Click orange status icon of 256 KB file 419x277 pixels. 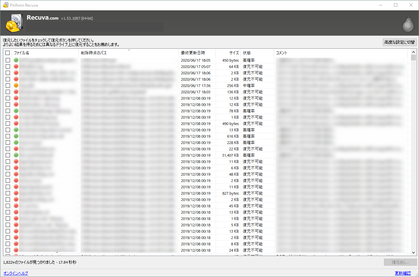[x=16, y=86]
